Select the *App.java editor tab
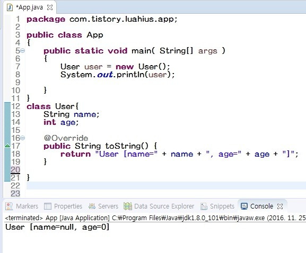Screen dimensions: 306x253 (x=30, y=7)
